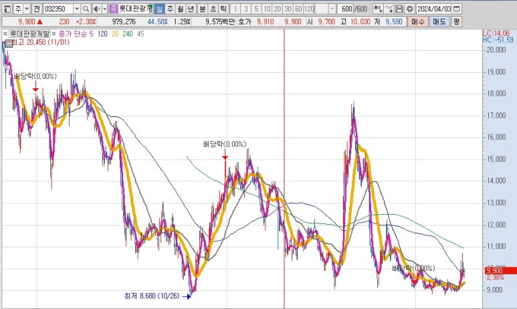Click the line tool plus icon
This screenshot has width=517, height=309.
[389, 9]
